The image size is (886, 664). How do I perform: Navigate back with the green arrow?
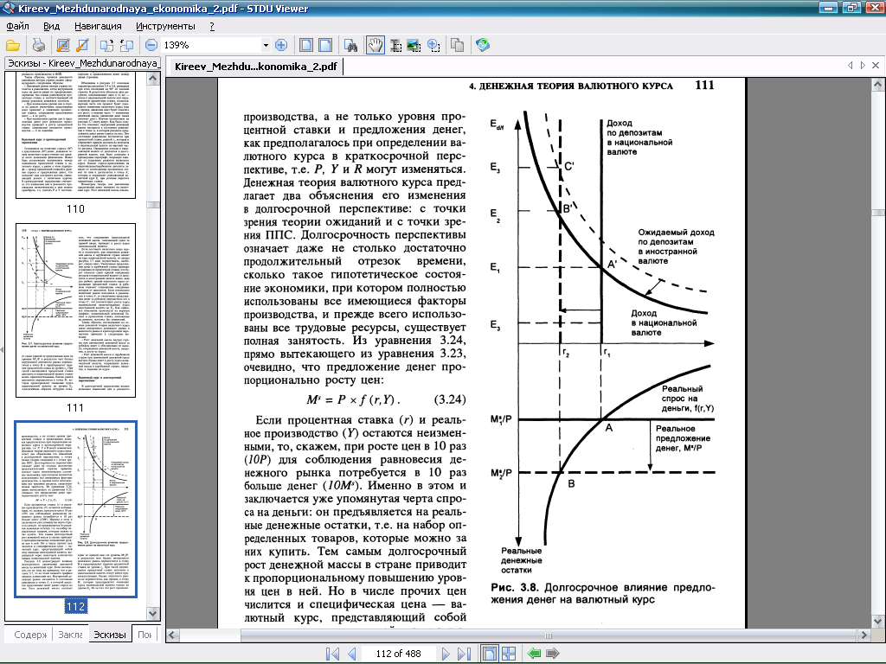(534, 654)
